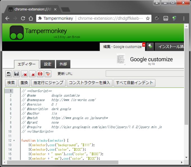The width and height of the screenshot is (191, 167).
Task: Click the 'v4.3.6 by Jan Biniok' version text
Action: point(67,37)
